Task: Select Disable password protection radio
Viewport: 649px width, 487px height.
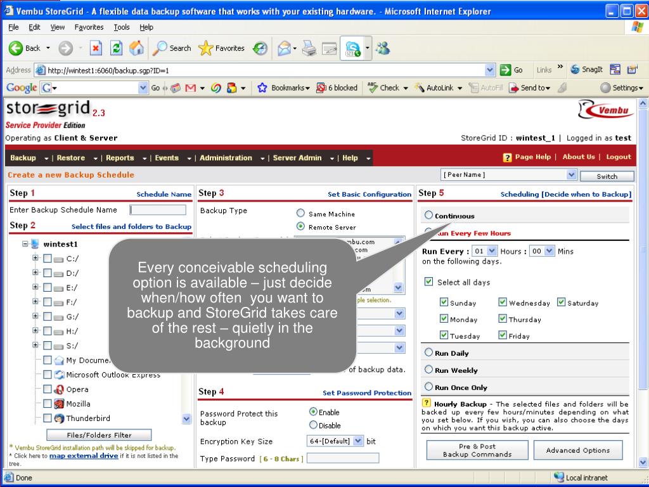Action: (313, 425)
